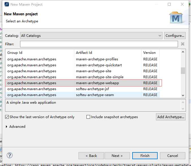Clear the filter with the X icon
Screen dimensions: 191x166
[x=183, y=44]
